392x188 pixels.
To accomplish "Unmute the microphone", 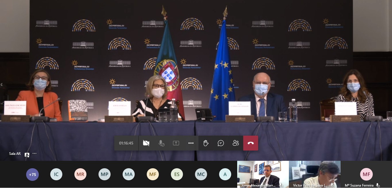I will click(161, 143).
